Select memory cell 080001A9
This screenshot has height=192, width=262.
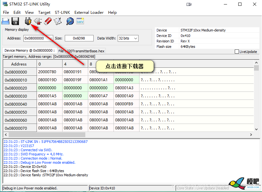126,96
